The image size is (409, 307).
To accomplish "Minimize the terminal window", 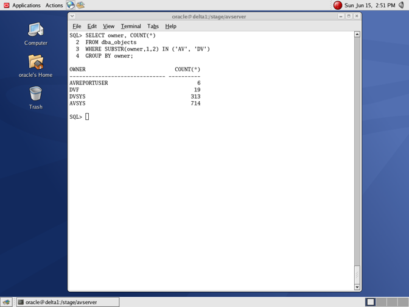I will (341, 16).
